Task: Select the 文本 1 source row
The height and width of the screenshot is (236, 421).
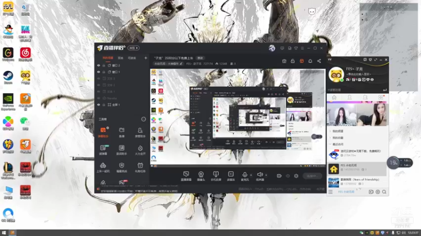Action: point(122,91)
